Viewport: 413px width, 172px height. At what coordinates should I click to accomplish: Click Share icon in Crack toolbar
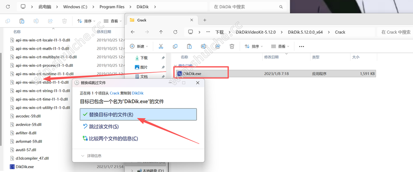click(x=218, y=46)
